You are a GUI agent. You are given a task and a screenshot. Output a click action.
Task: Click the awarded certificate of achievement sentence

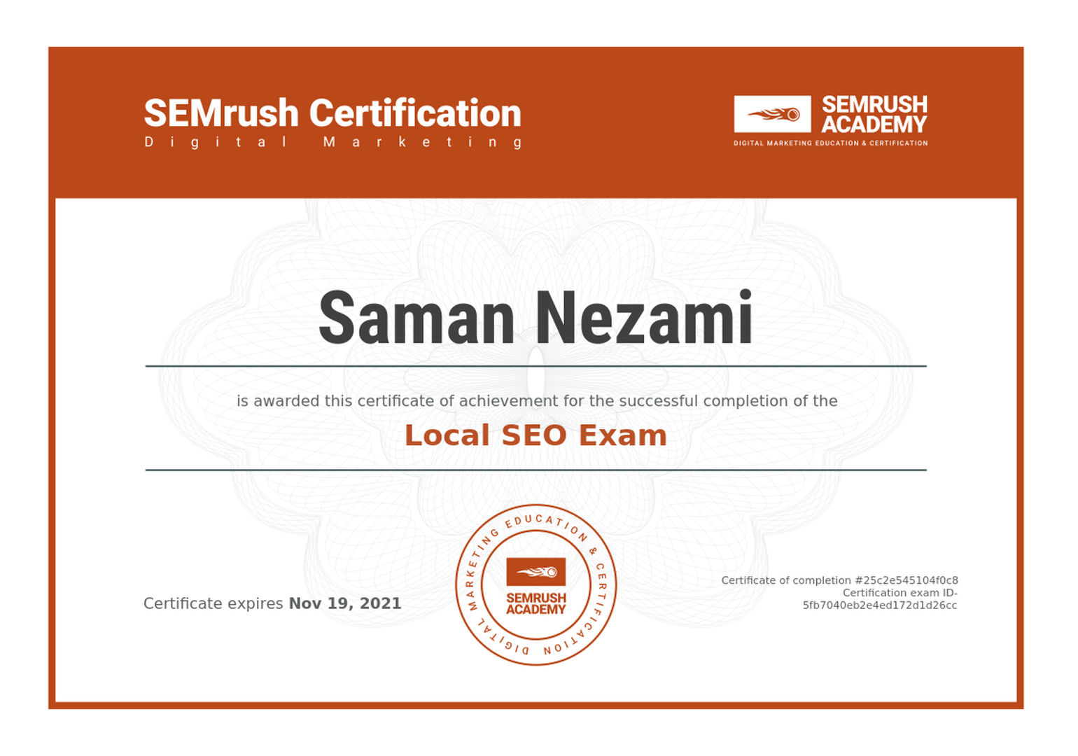(x=537, y=401)
